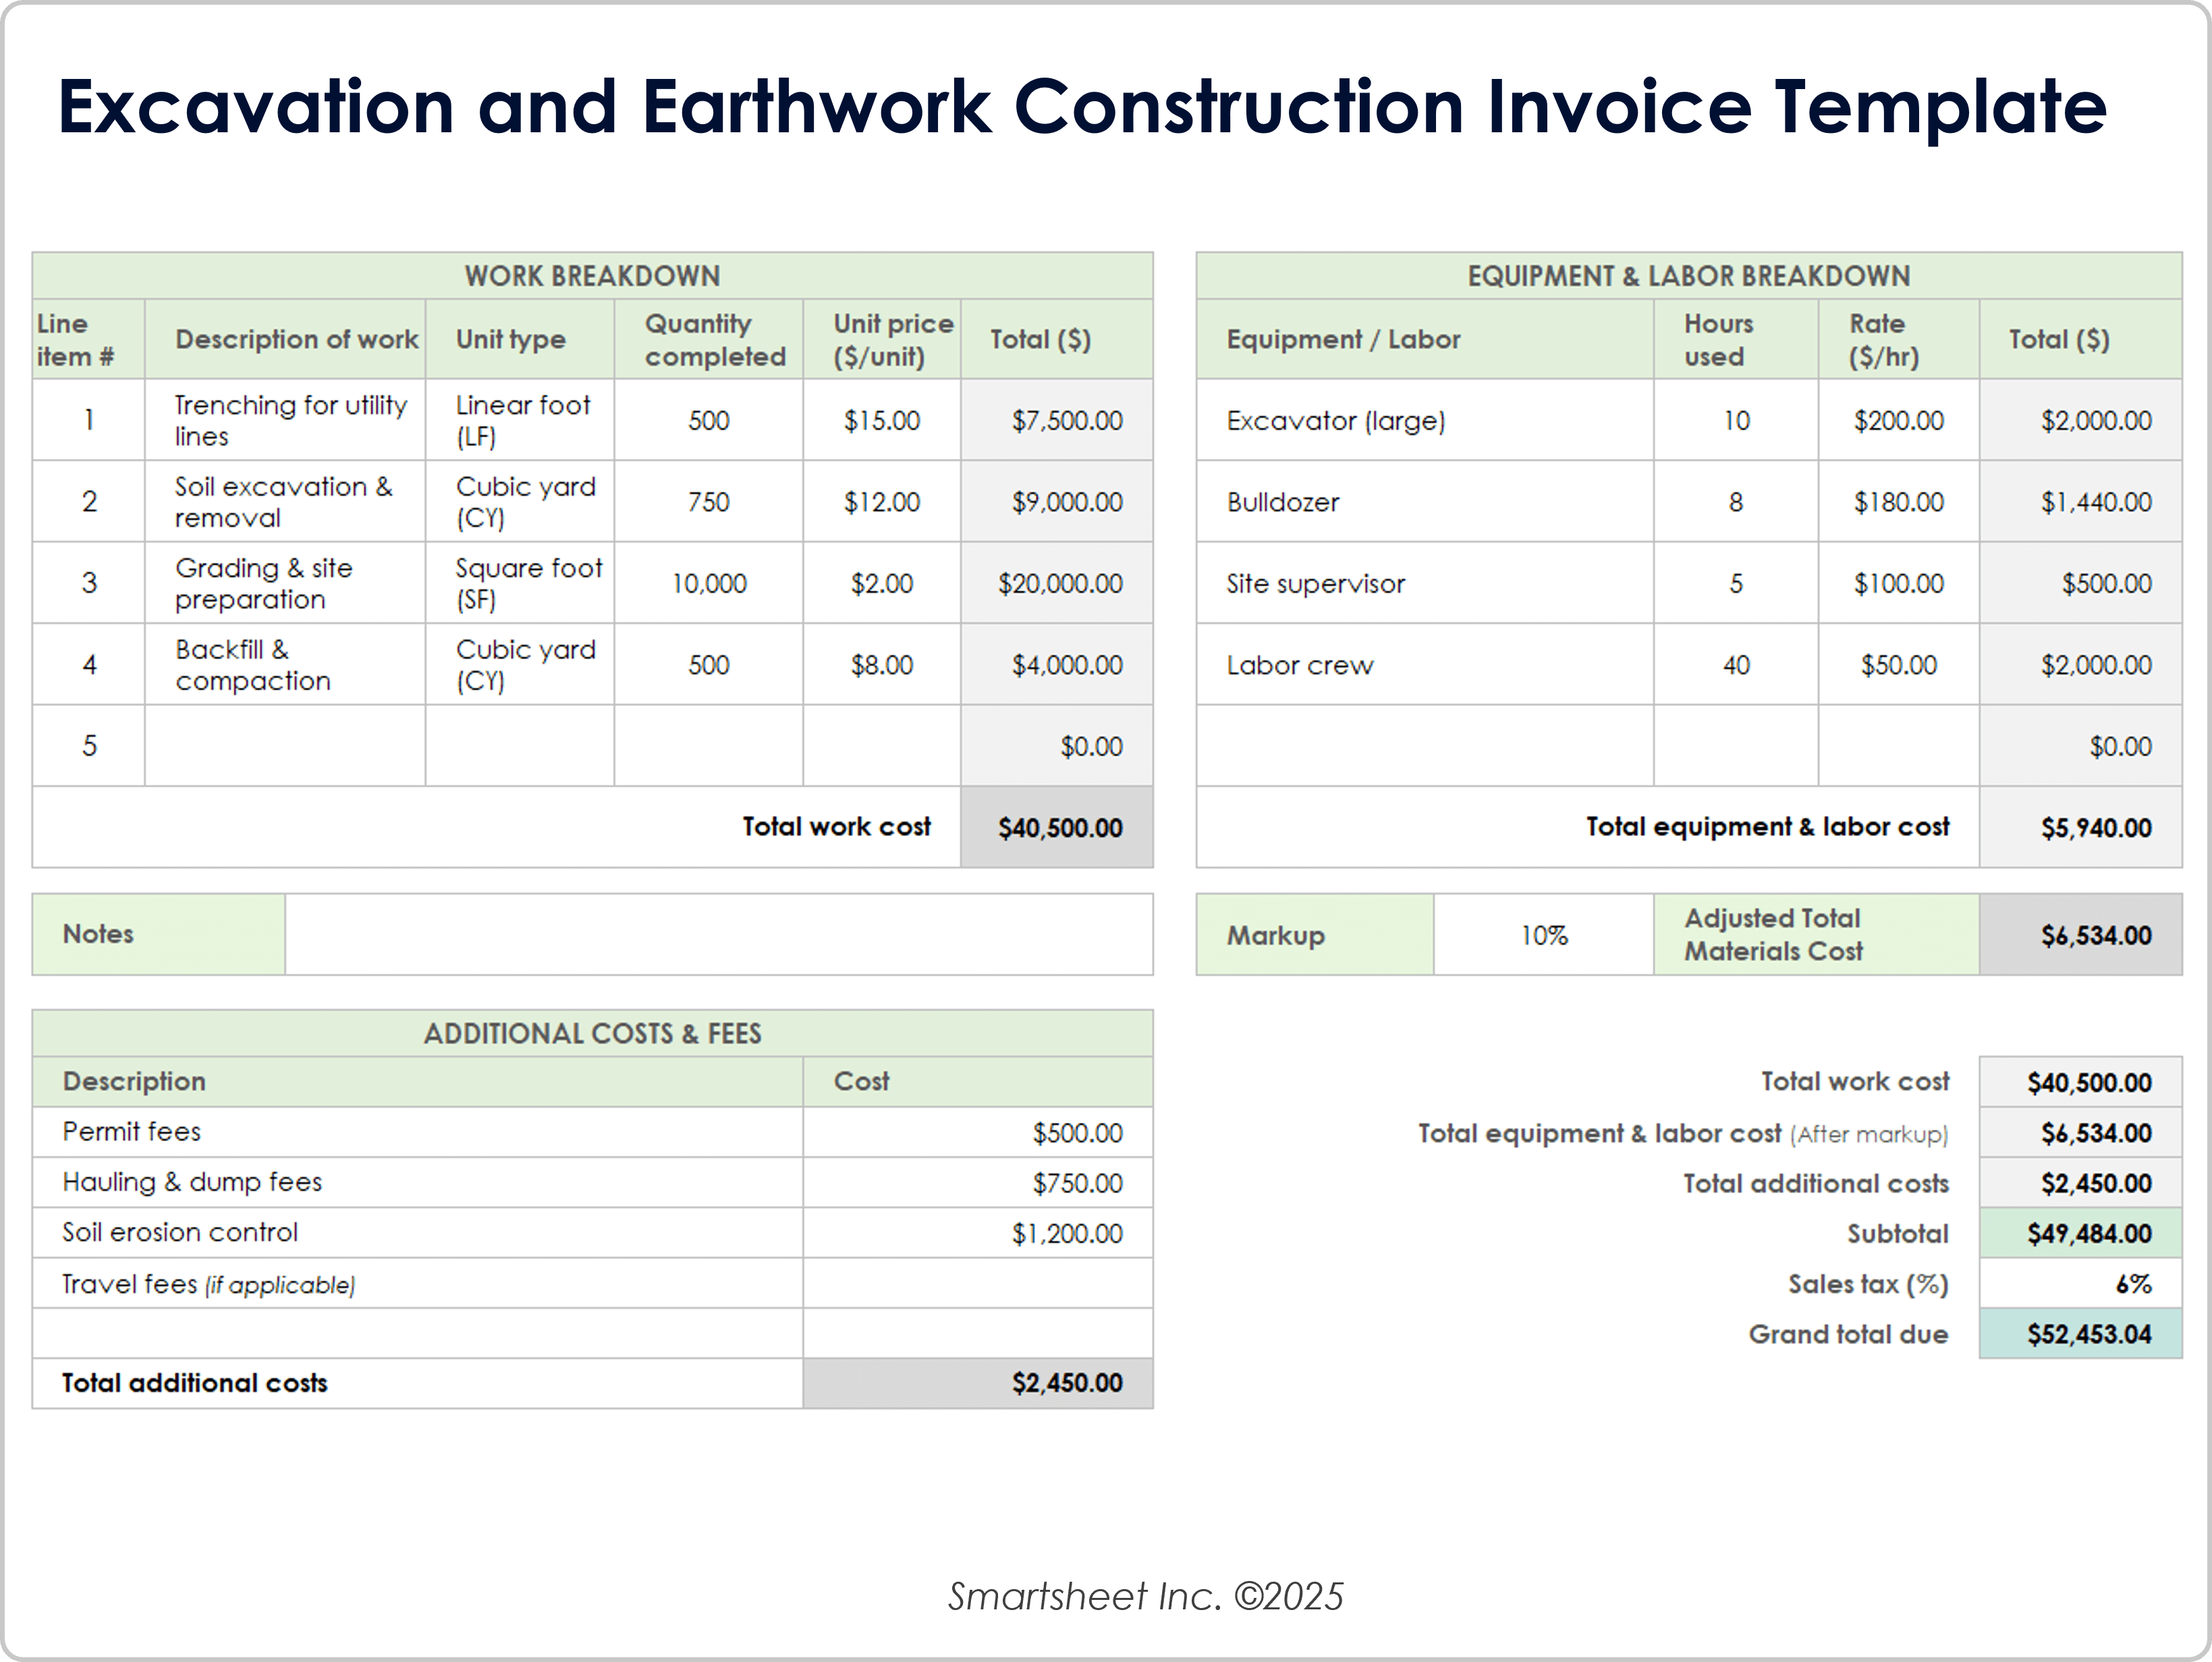This screenshot has width=2212, height=1662.
Task: Select the quantity cell showing 10,000
Action: [709, 583]
